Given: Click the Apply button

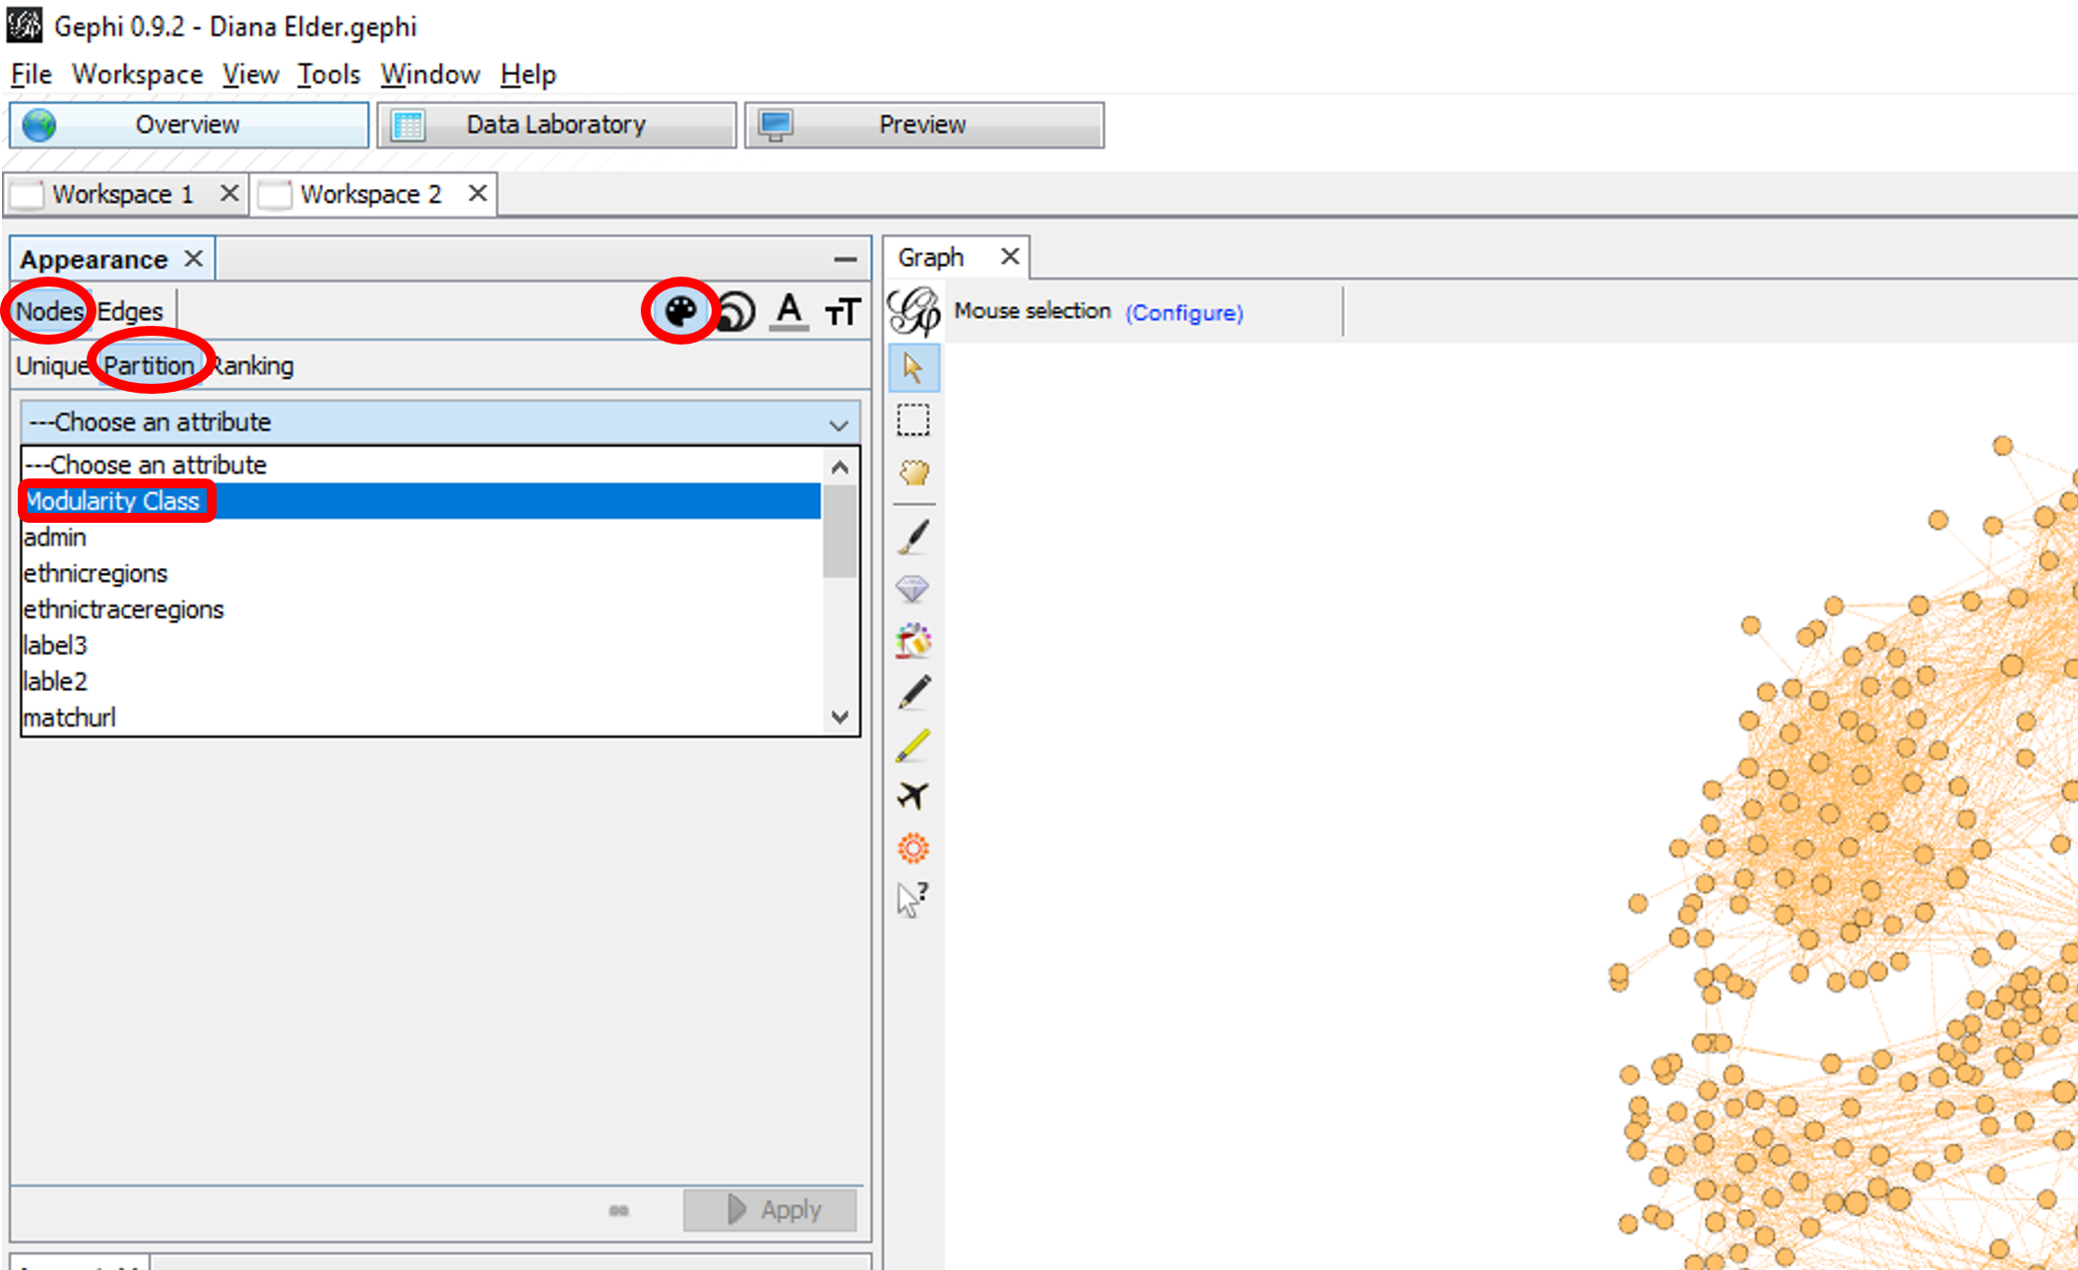Looking at the screenshot, I should pyautogui.click(x=771, y=1210).
